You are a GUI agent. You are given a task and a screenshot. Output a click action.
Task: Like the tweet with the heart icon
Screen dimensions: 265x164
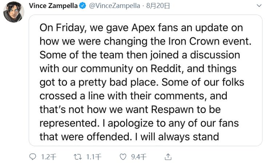click(x=124, y=157)
